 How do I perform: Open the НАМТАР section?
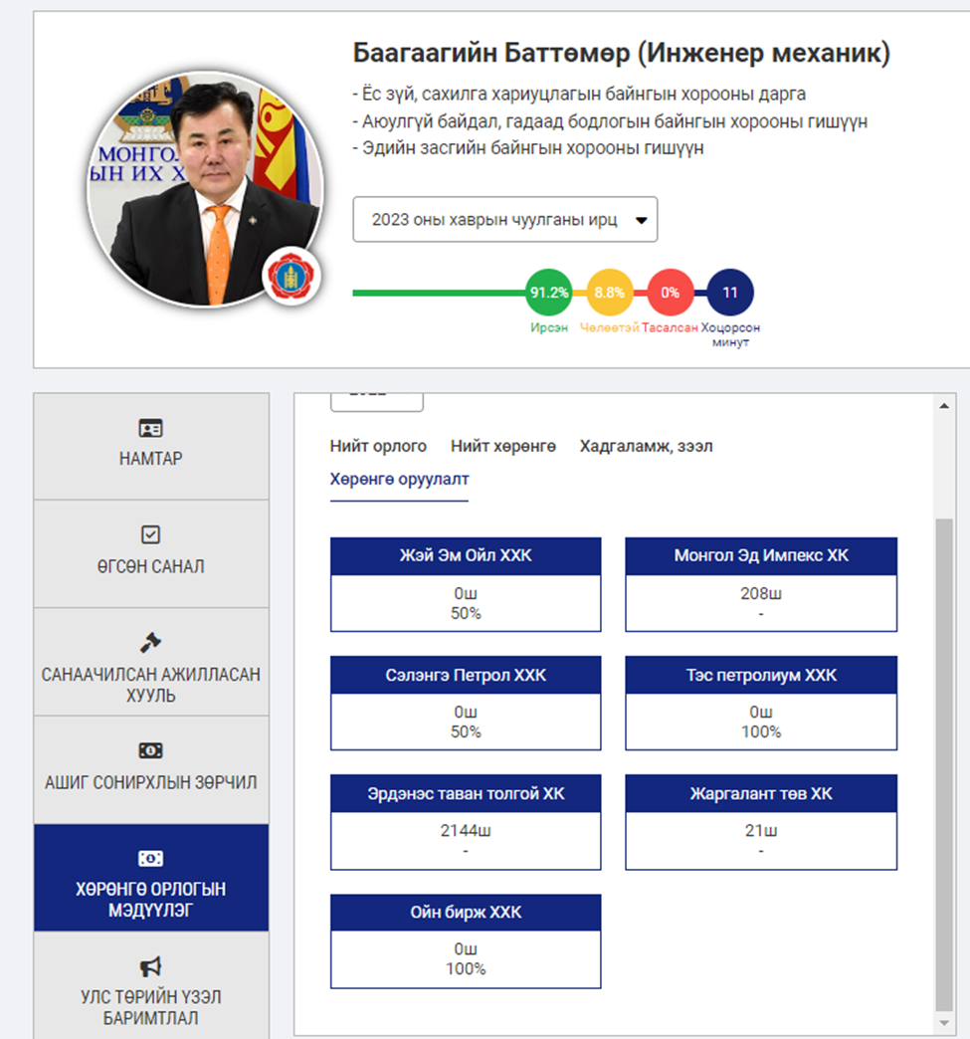point(151,446)
